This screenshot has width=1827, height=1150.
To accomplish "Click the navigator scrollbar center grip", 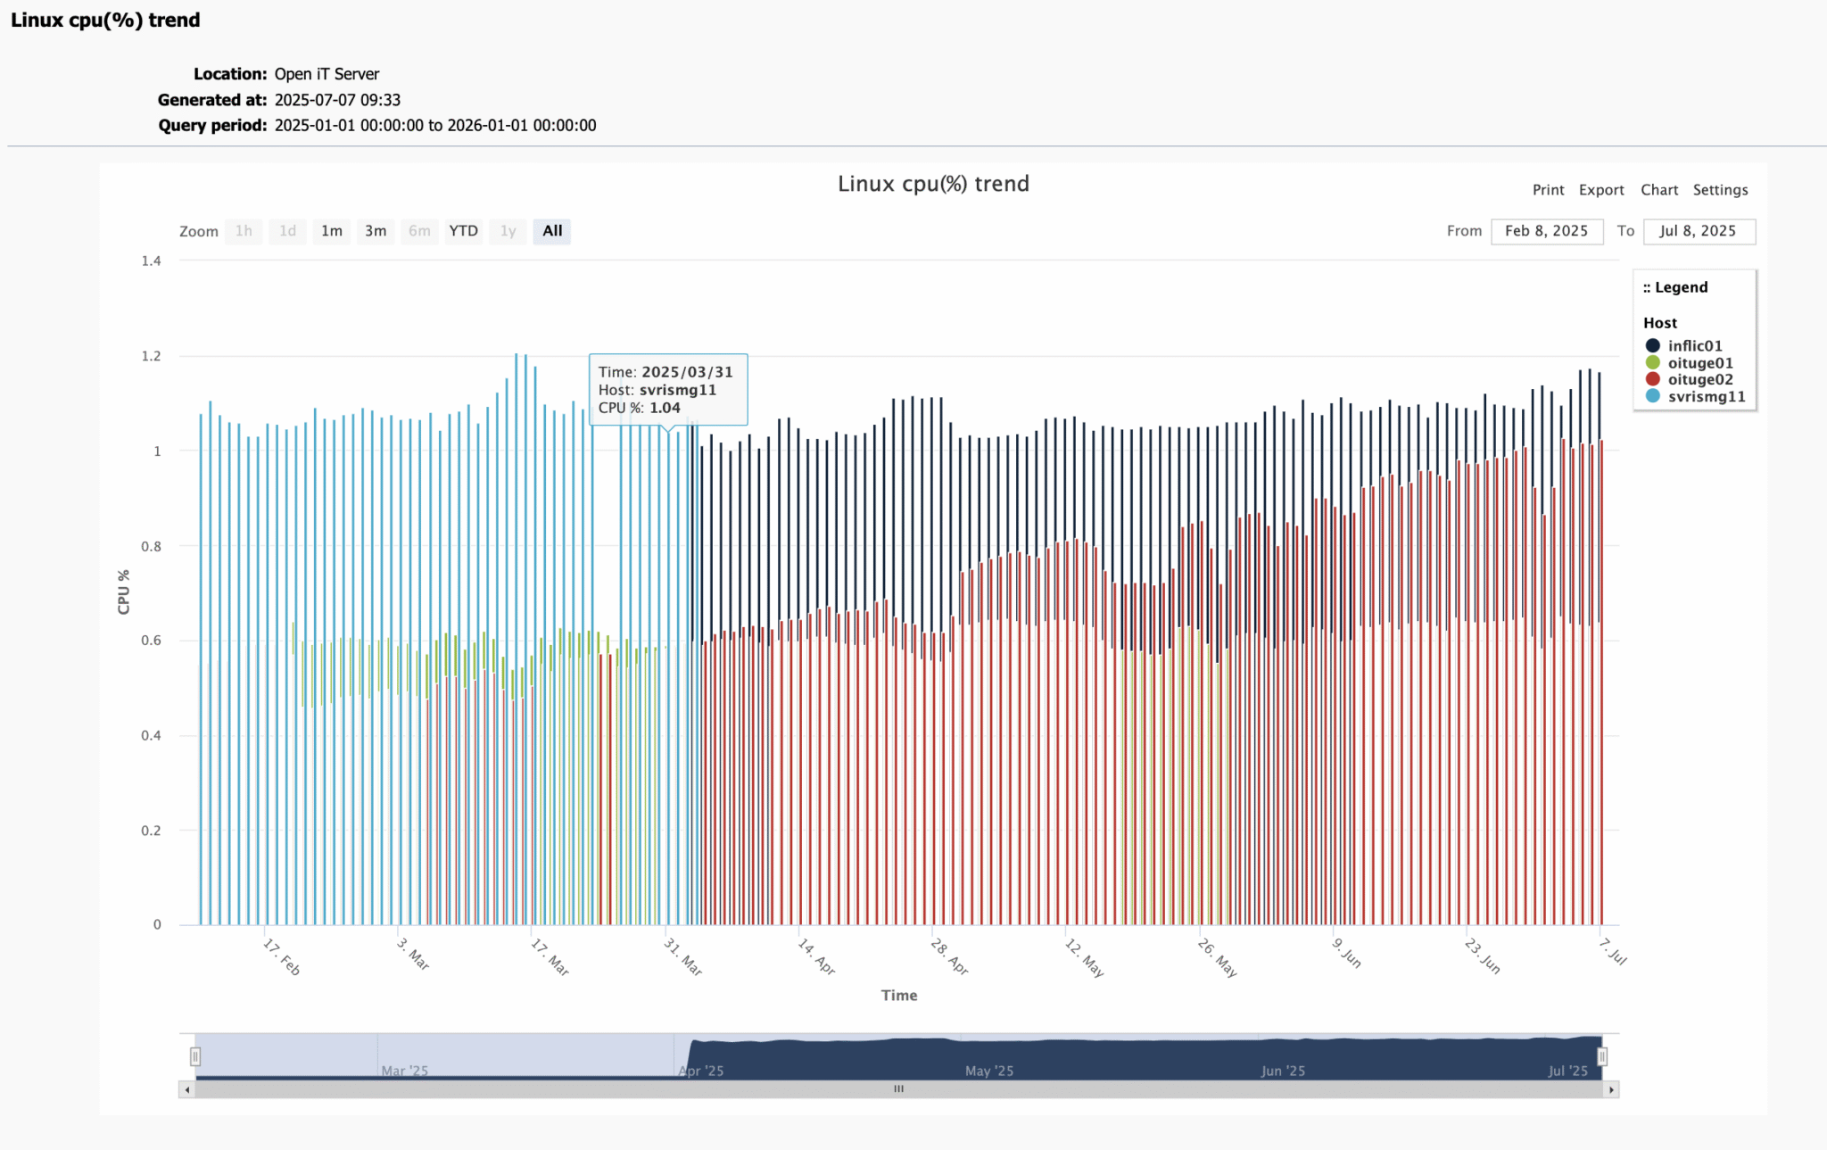I will [898, 1089].
